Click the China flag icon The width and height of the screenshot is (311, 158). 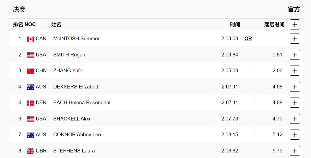pyautogui.click(x=31, y=71)
